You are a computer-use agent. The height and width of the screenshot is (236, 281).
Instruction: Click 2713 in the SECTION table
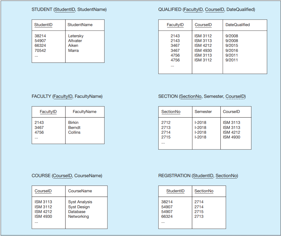pyautogui.click(x=166, y=128)
